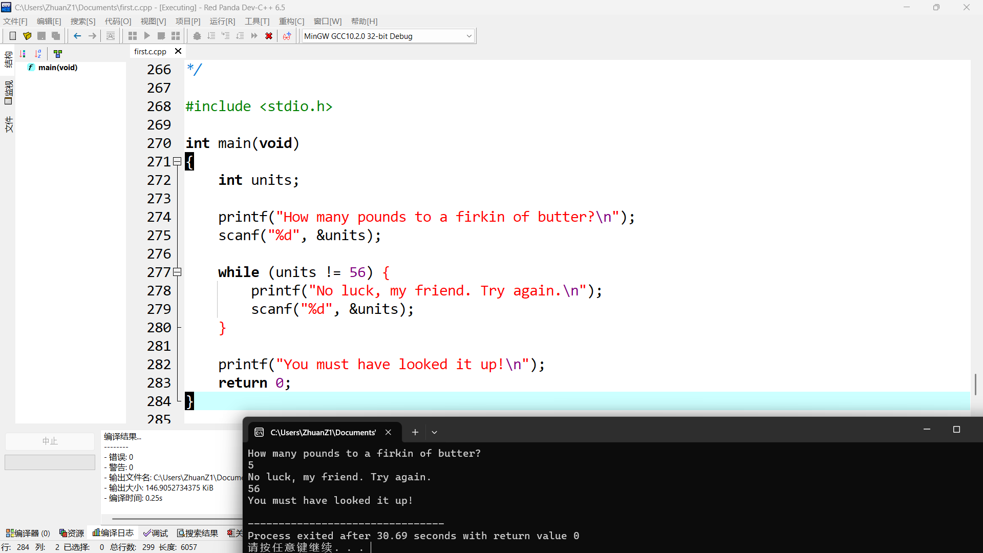Select main(void) in the class browser
Screen dimensions: 983x553
[57, 68]
